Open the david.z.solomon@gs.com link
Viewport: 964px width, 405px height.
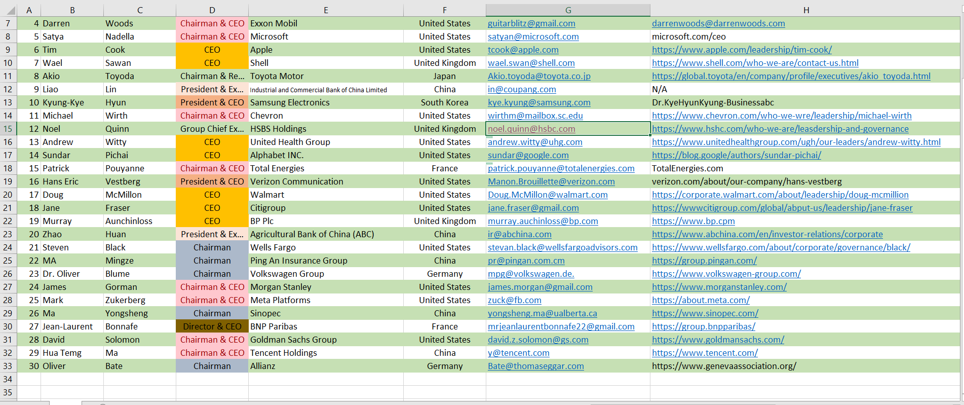[538, 340]
